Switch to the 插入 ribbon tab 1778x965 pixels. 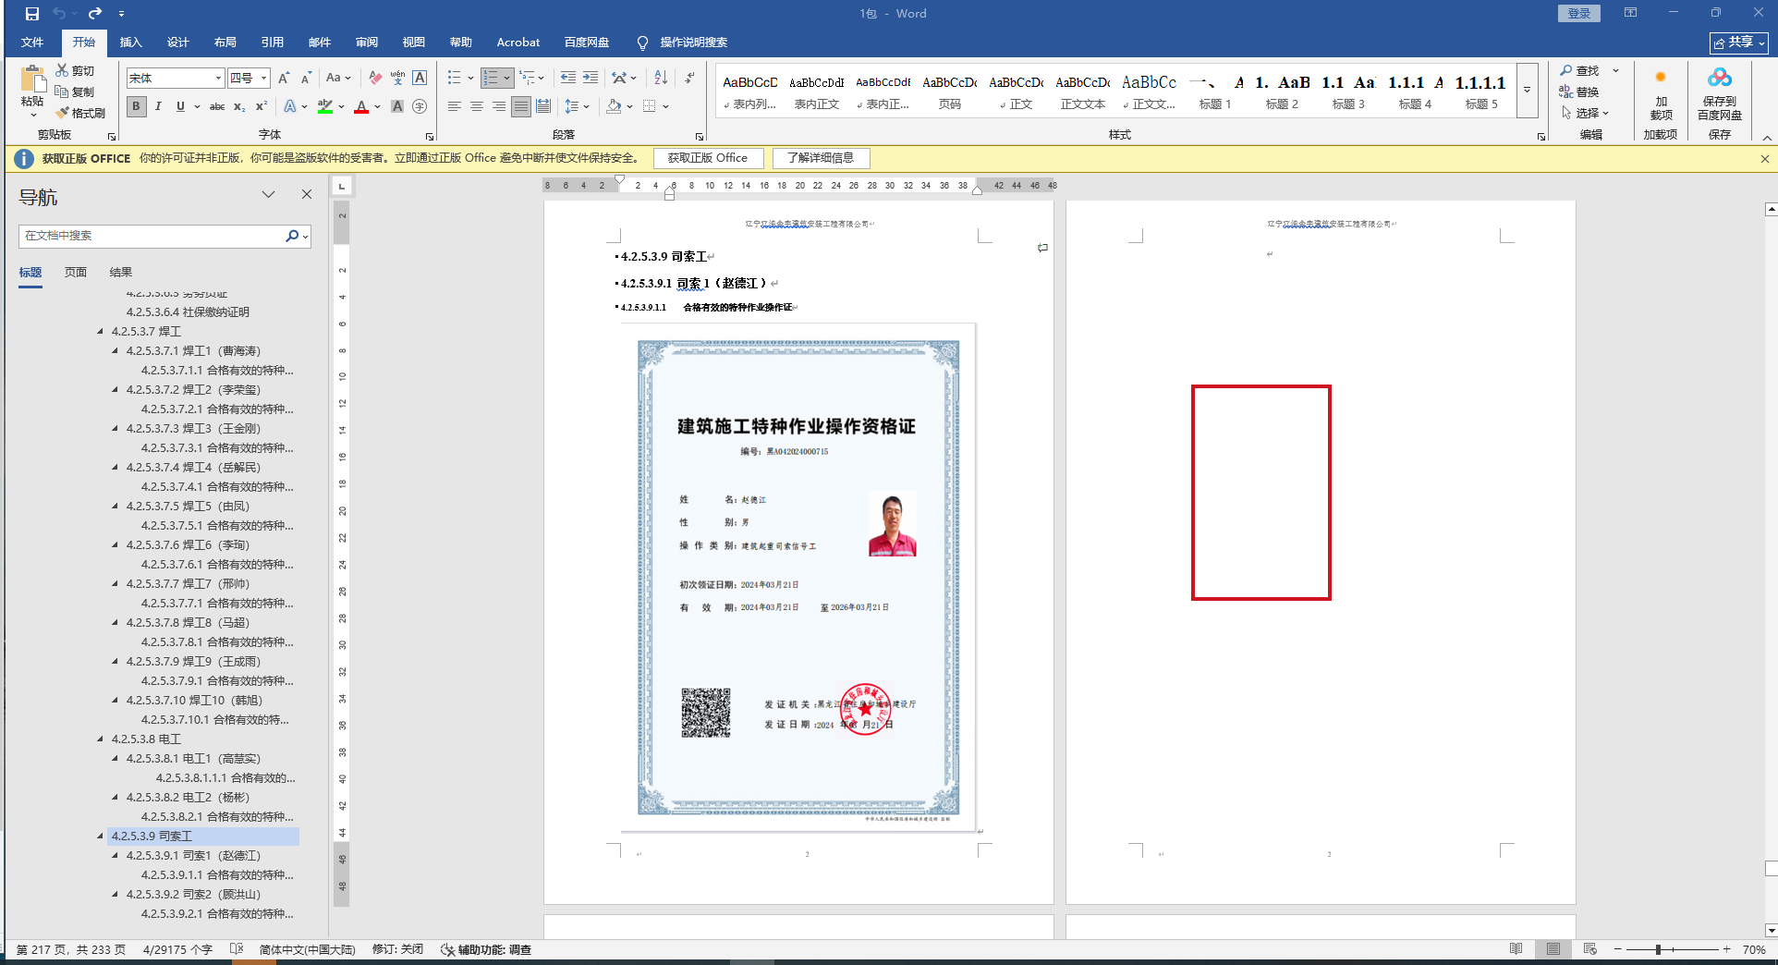[x=131, y=43]
